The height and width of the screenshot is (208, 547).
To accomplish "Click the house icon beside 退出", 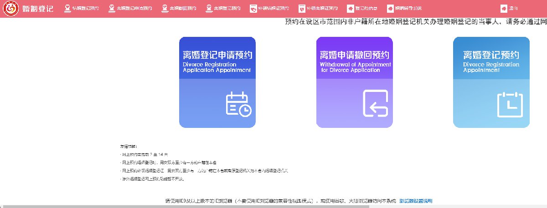I will pos(503,8).
